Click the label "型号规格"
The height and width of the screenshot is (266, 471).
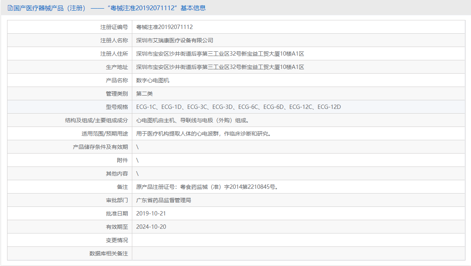click(x=117, y=107)
